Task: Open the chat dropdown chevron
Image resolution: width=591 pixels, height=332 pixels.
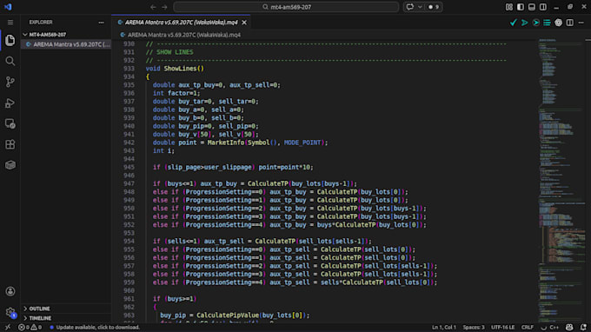Action: (420, 7)
